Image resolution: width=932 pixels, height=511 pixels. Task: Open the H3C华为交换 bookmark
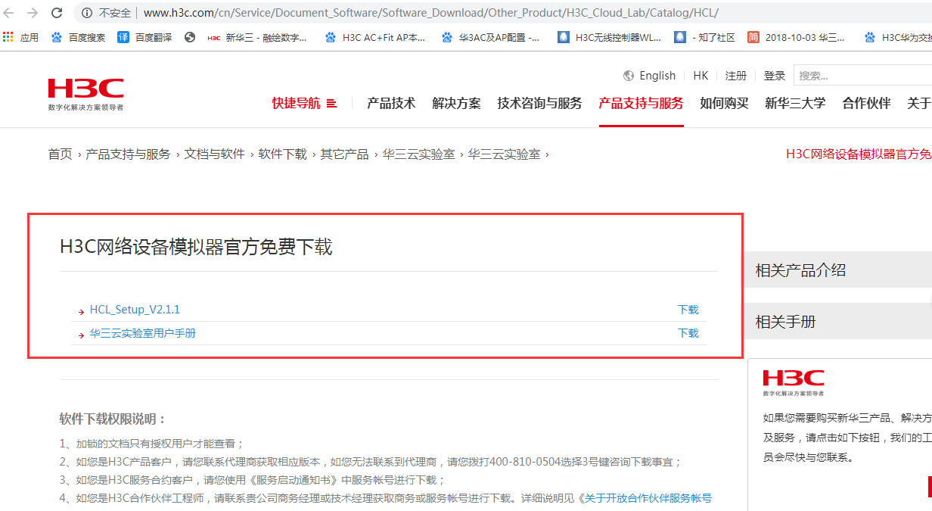click(898, 37)
